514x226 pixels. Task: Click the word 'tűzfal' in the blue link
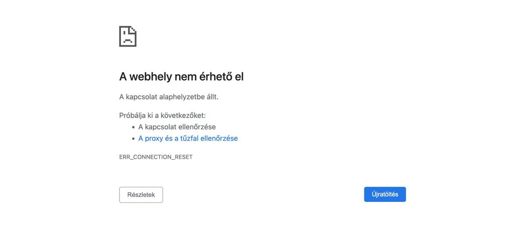click(x=189, y=139)
